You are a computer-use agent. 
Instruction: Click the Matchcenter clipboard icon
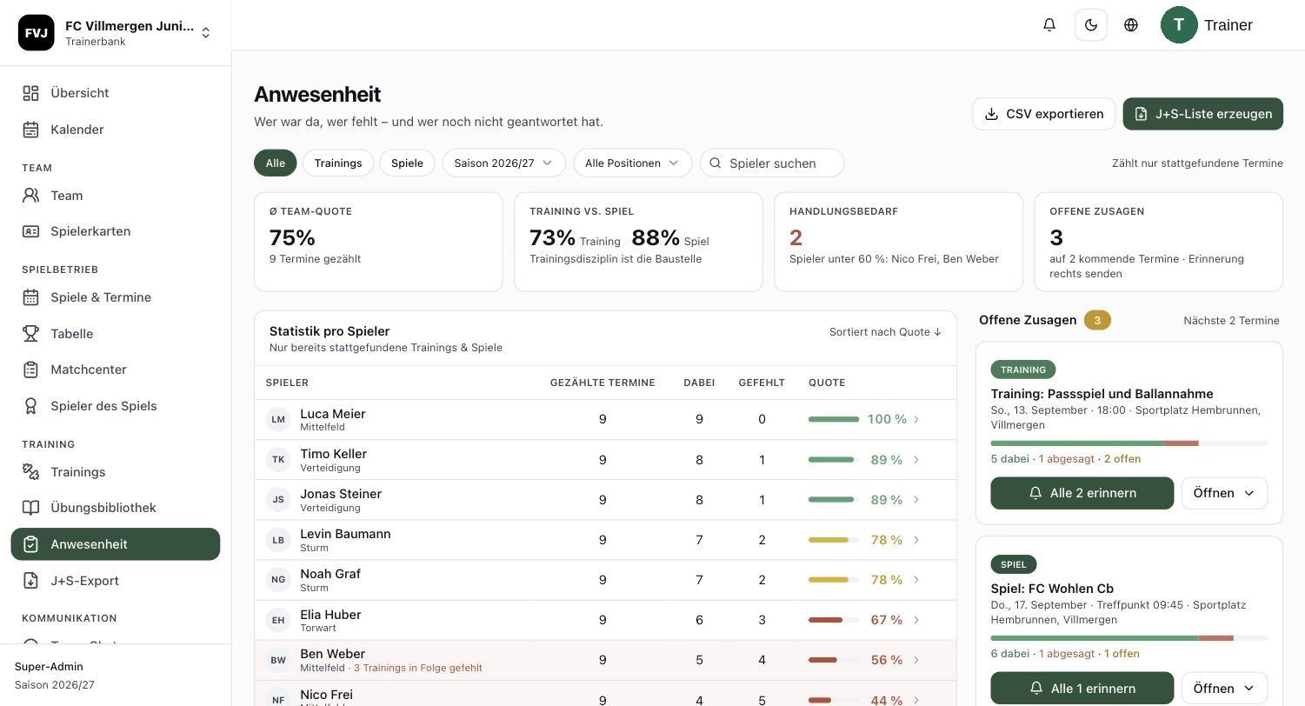(x=30, y=370)
